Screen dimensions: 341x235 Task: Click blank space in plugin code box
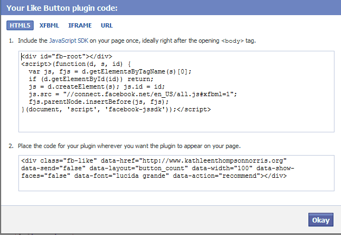[x=176, y=185]
